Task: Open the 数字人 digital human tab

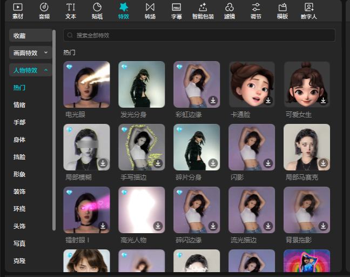Action: pyautogui.click(x=309, y=11)
